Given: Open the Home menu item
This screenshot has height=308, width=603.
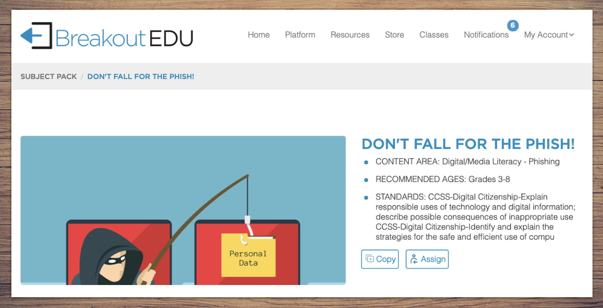Looking at the screenshot, I should click(259, 35).
